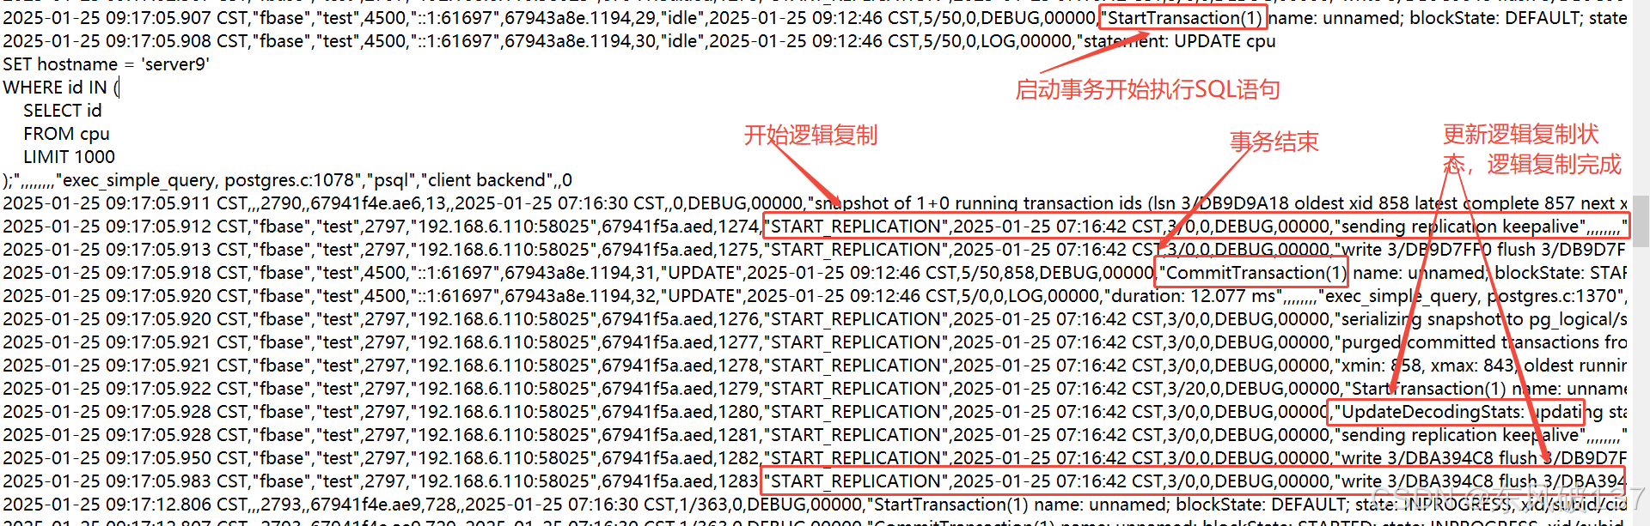Click the "xmin: 858, xmax: 843" message
This screenshot has height=526, width=1650.
(x=1427, y=366)
